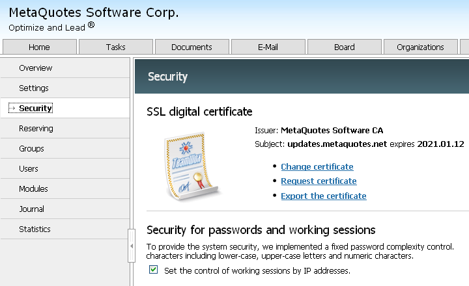The height and width of the screenshot is (286, 469).
Task: Open the Documents tab
Action: tap(192, 47)
